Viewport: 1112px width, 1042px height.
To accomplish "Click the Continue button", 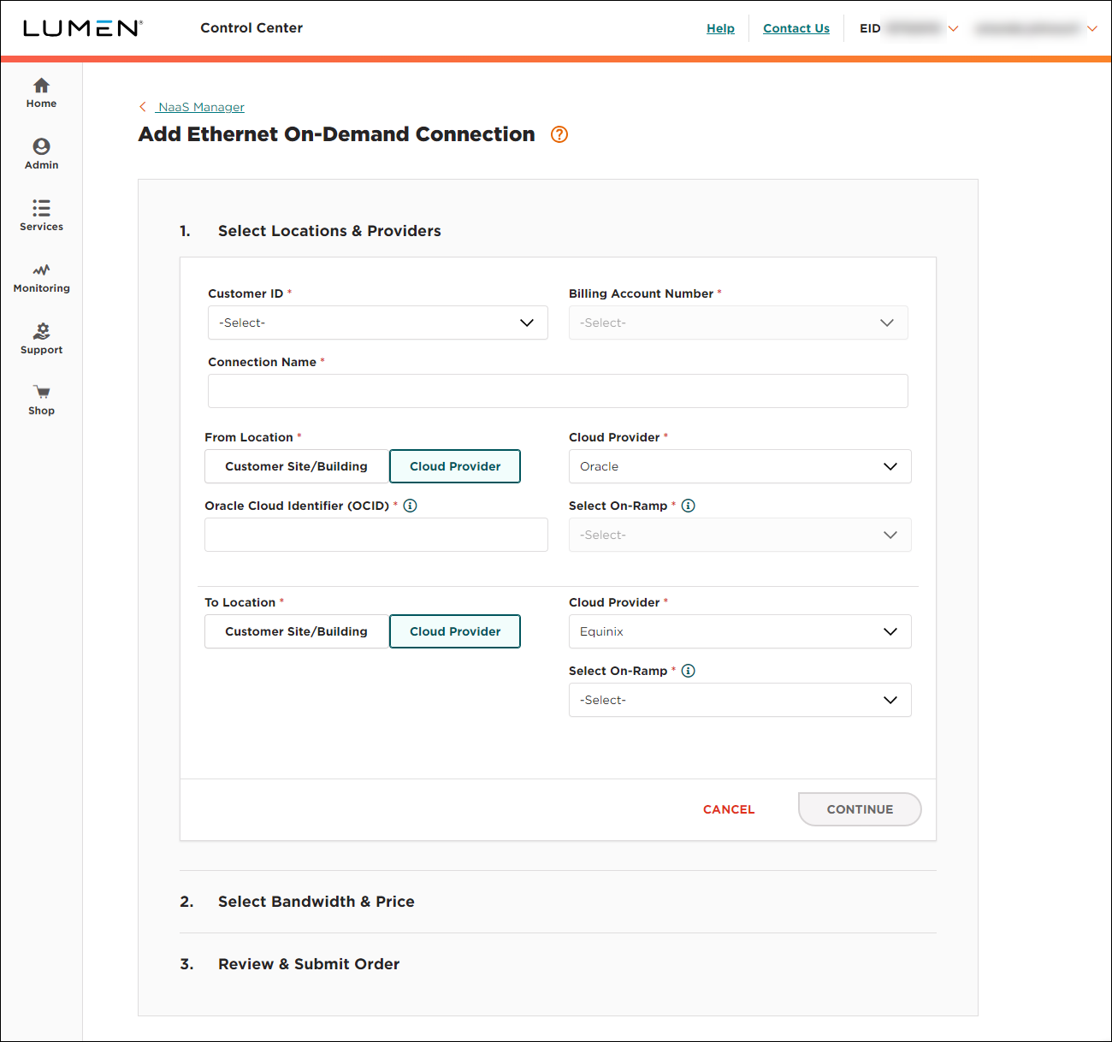I will pos(860,809).
